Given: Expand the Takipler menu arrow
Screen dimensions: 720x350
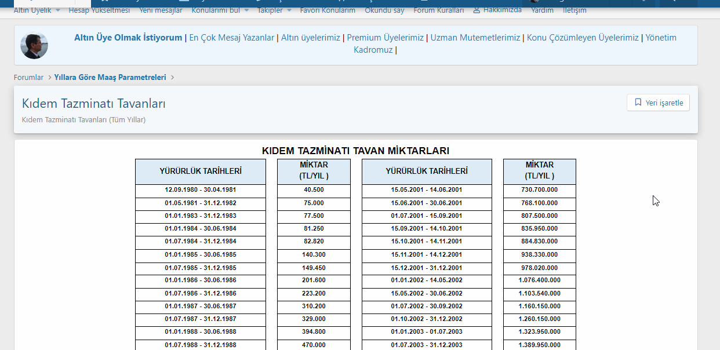Looking at the screenshot, I should click(288, 10).
